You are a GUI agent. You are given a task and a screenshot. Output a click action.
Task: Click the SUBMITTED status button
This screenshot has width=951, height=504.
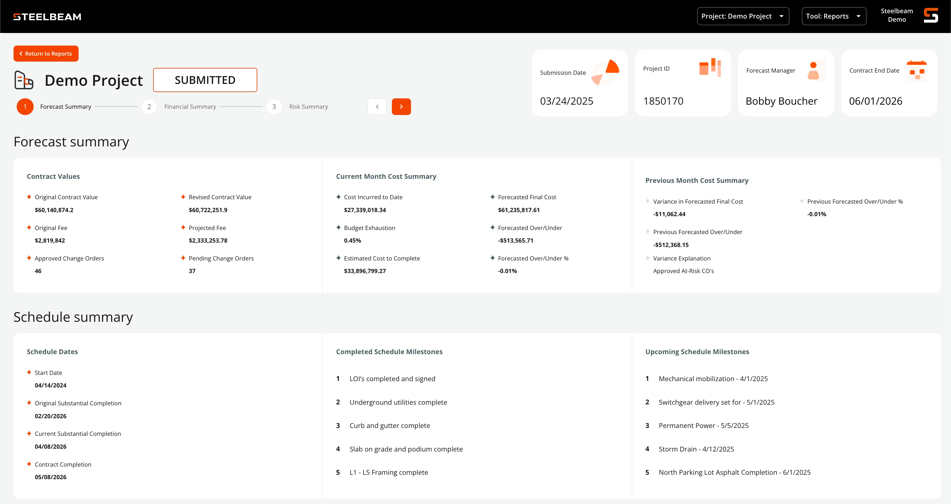(x=205, y=80)
